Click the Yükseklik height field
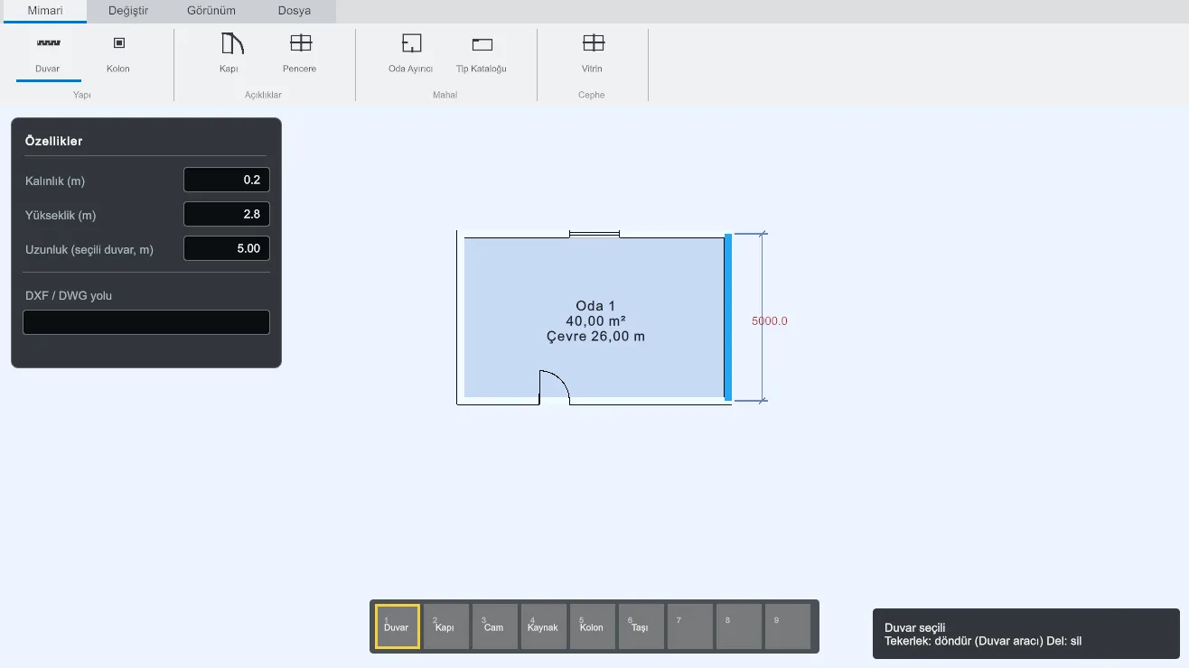 [x=227, y=214]
